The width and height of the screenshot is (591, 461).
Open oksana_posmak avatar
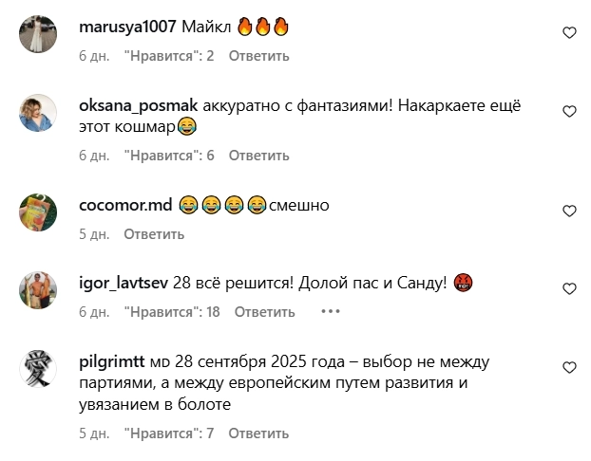pos(38,113)
